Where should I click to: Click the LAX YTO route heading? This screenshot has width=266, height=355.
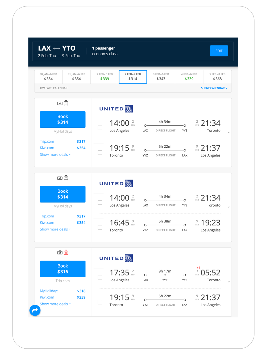pos(57,48)
